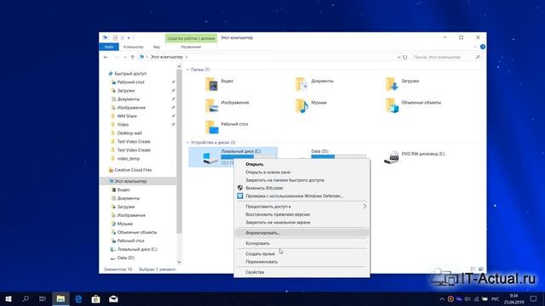
Task: Click the search magnifier icon in Explorer
Action: point(478,57)
